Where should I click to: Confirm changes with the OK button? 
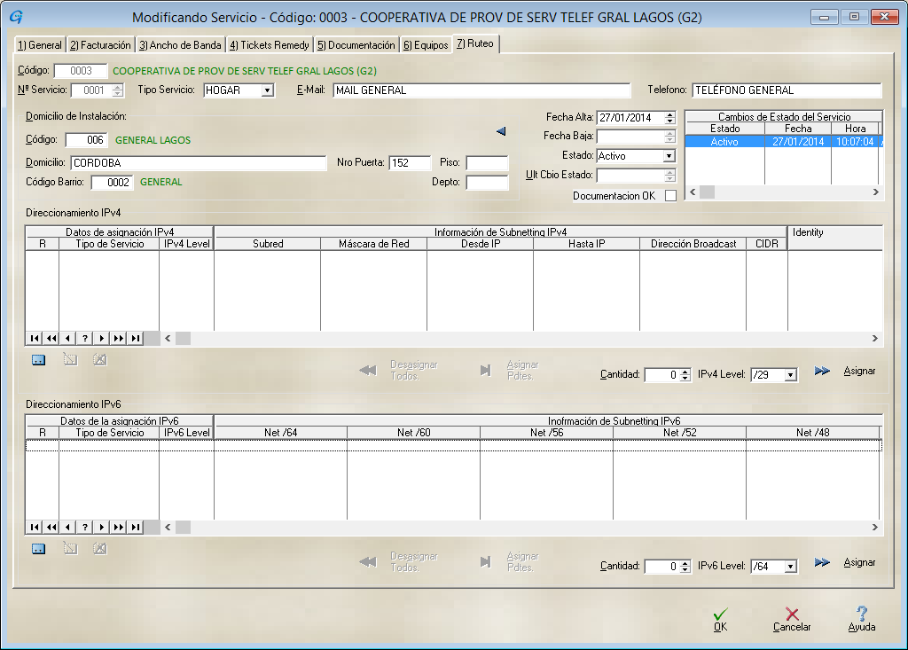(720, 619)
